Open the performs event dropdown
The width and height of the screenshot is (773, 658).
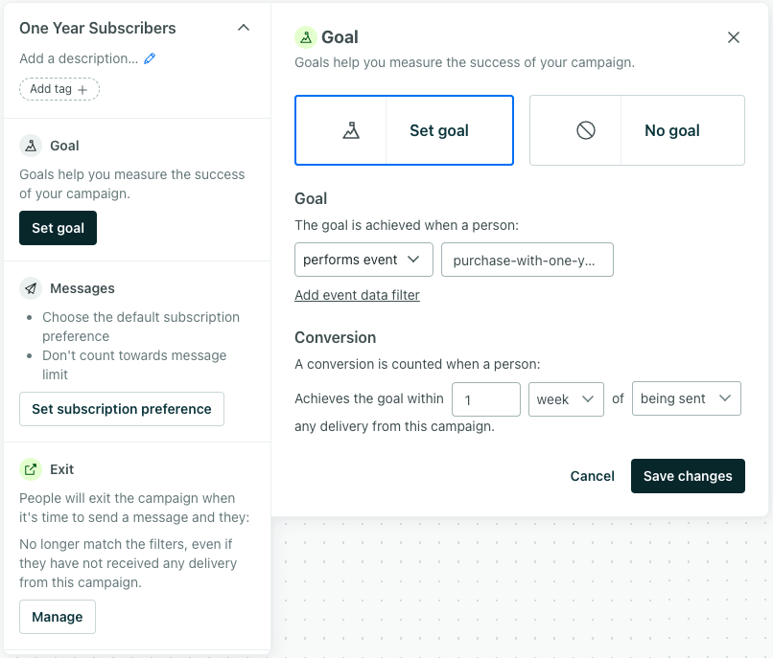(363, 260)
